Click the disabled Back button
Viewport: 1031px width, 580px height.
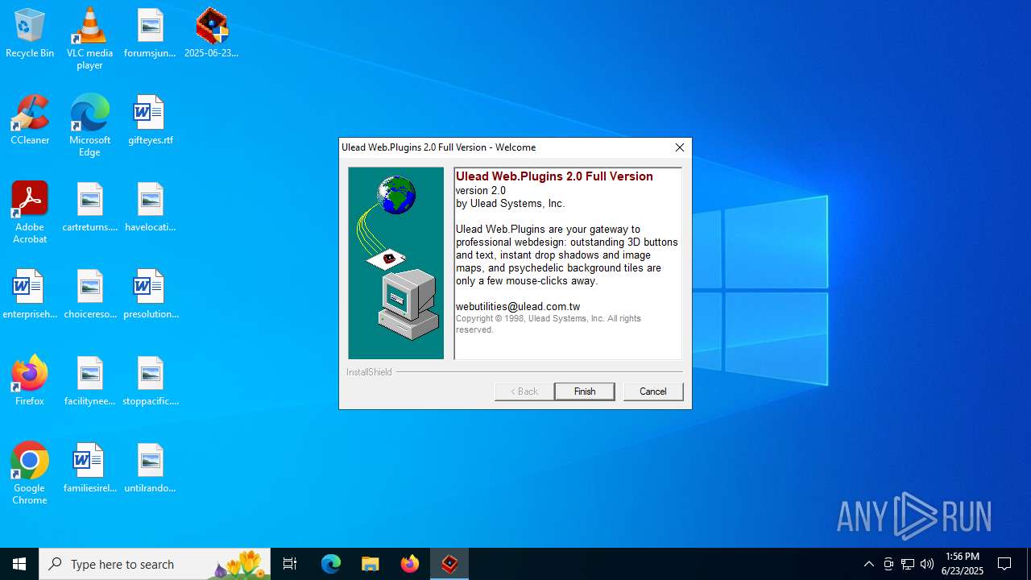[524, 391]
